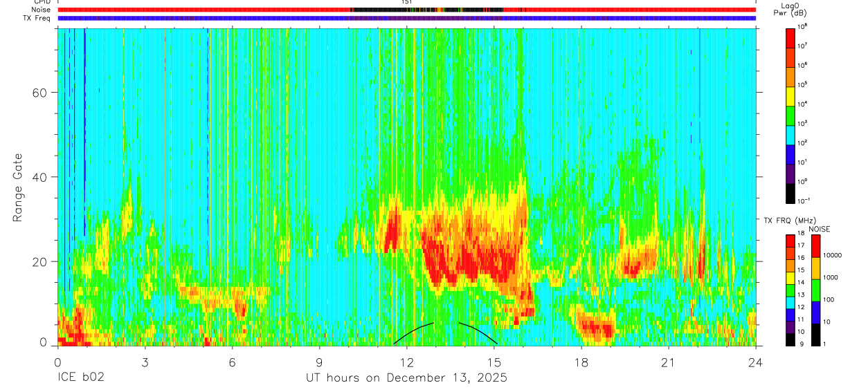The height and width of the screenshot is (392, 850).
Task: Pick the green segment of the NOISE color bar
Action: [x=815, y=290]
